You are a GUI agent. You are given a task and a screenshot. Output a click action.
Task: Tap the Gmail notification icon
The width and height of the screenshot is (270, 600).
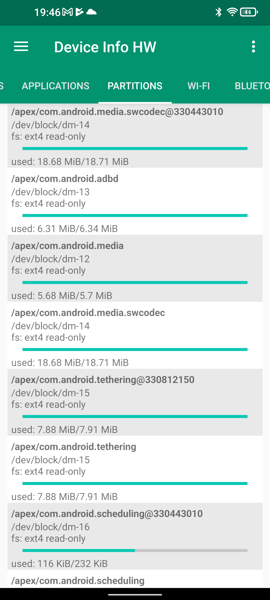(67, 12)
